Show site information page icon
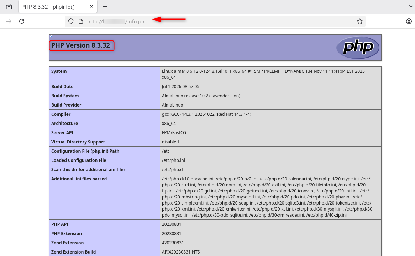 coord(81,21)
